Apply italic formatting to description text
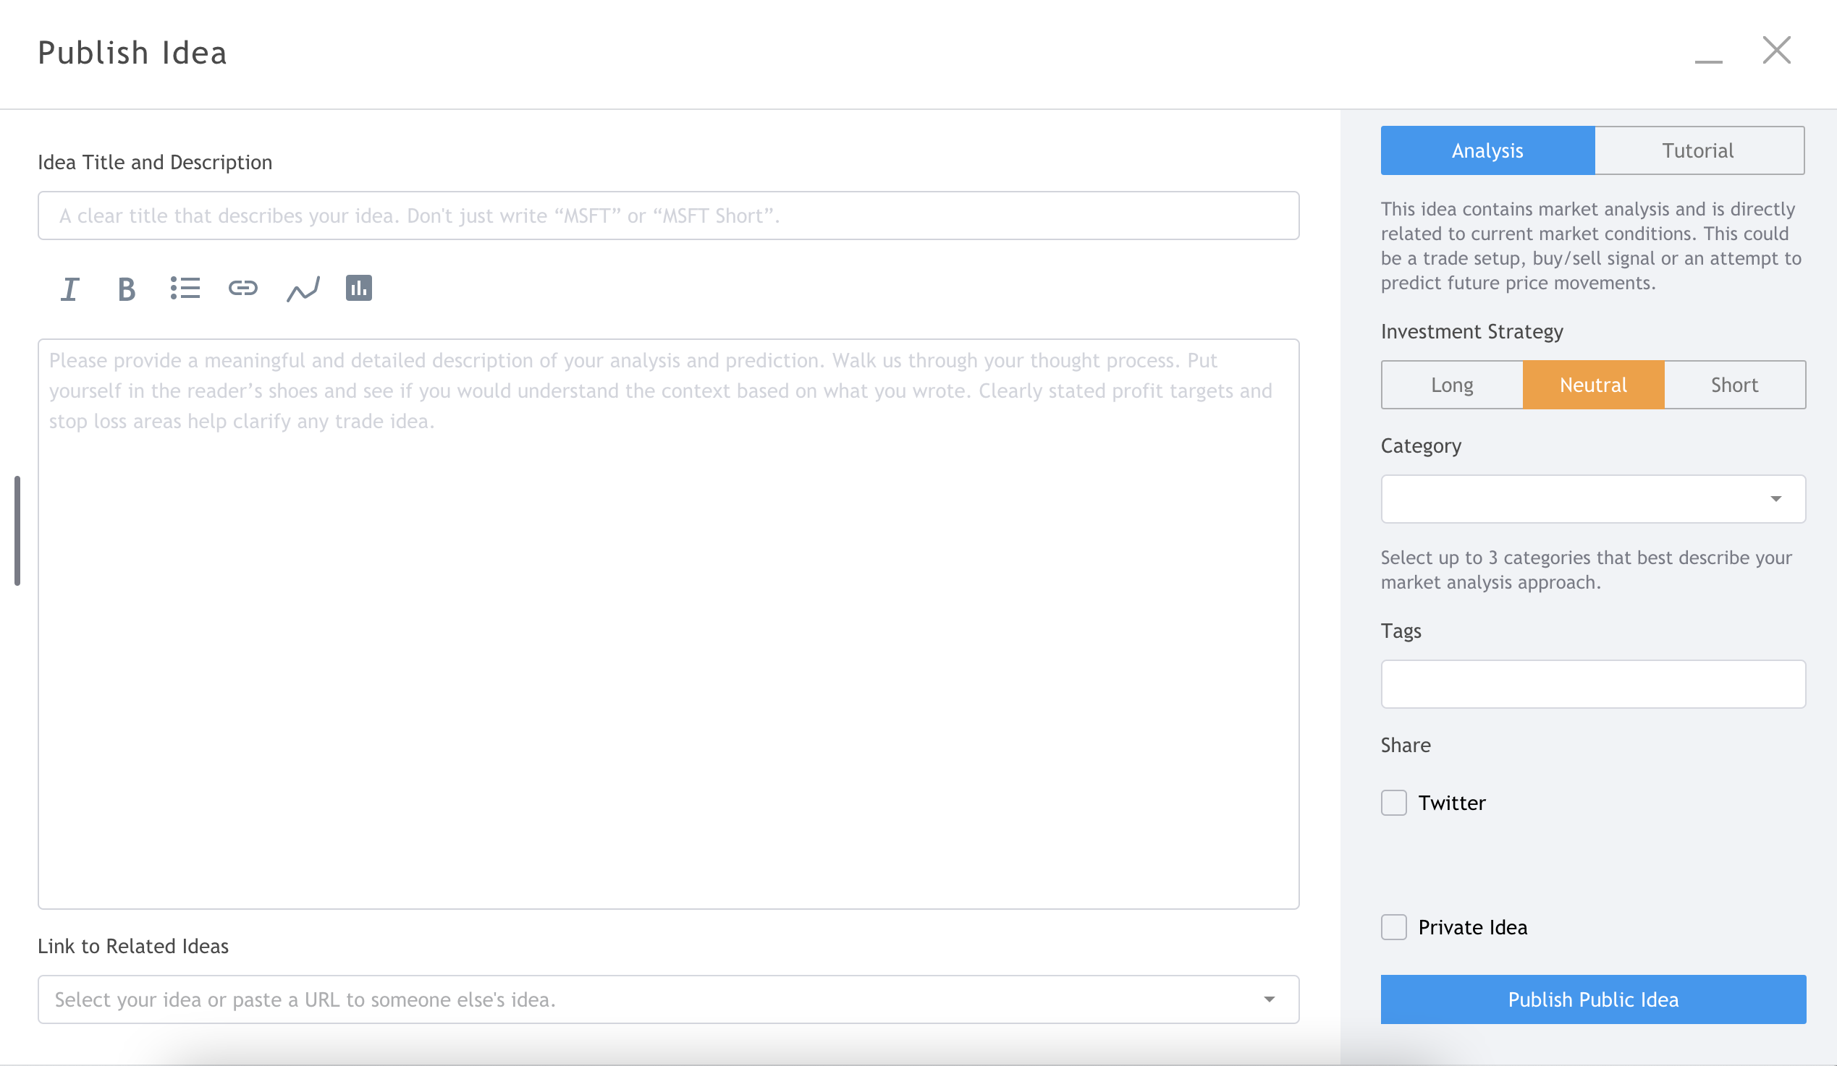Screen dimensions: 1837x1066 coord(69,289)
